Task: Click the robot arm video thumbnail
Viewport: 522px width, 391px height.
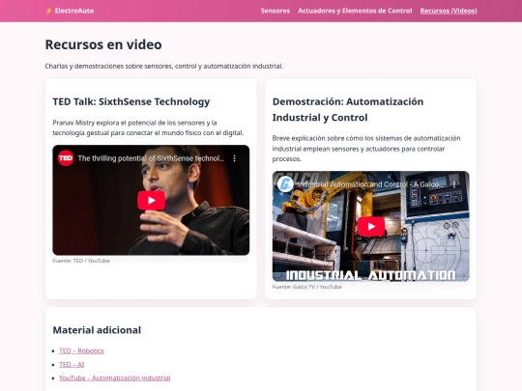Action: point(371,227)
